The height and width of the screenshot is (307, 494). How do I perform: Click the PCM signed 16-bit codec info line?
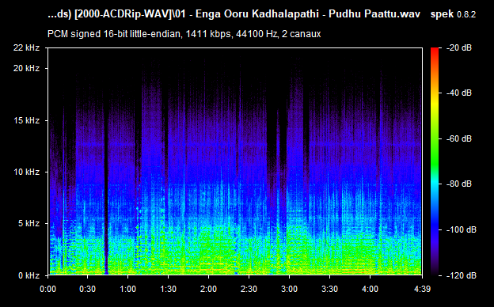[184, 34]
